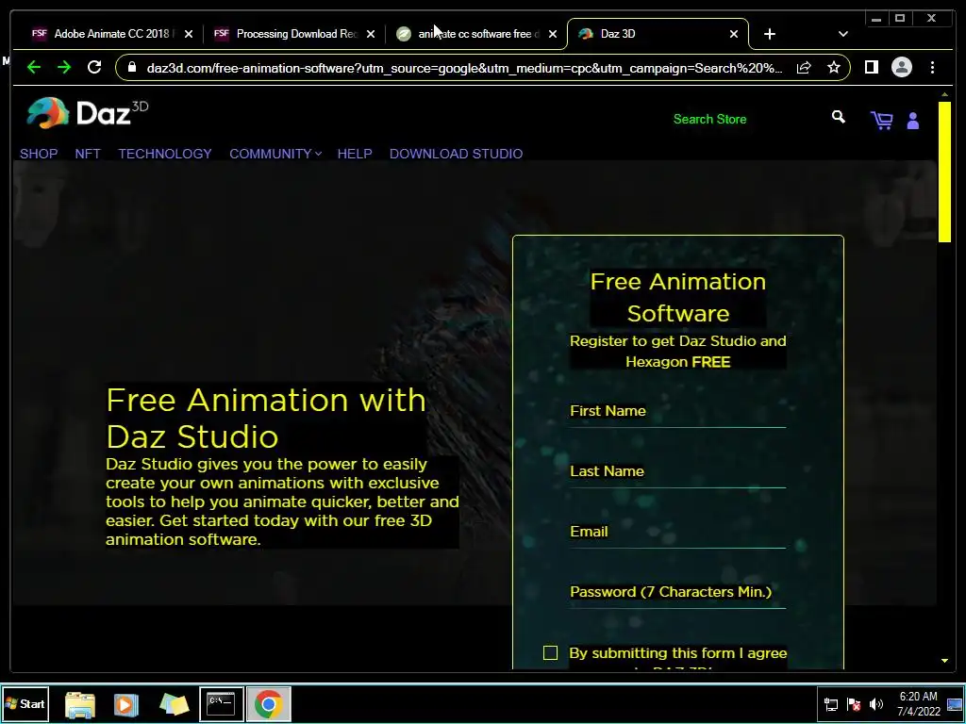The image size is (966, 724).
Task: Focus the Email field
Action: pyautogui.click(x=677, y=533)
